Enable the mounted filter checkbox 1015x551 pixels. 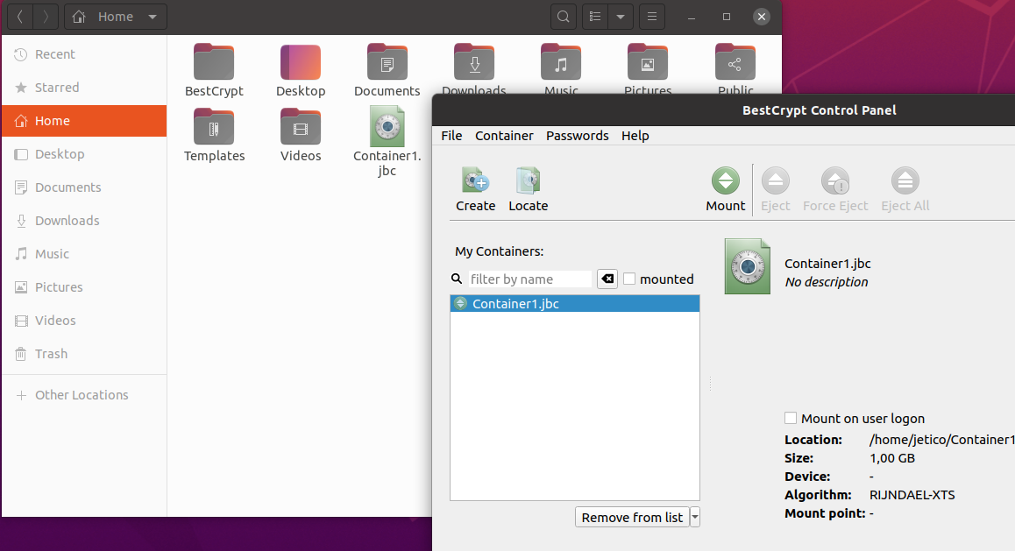pyautogui.click(x=629, y=279)
